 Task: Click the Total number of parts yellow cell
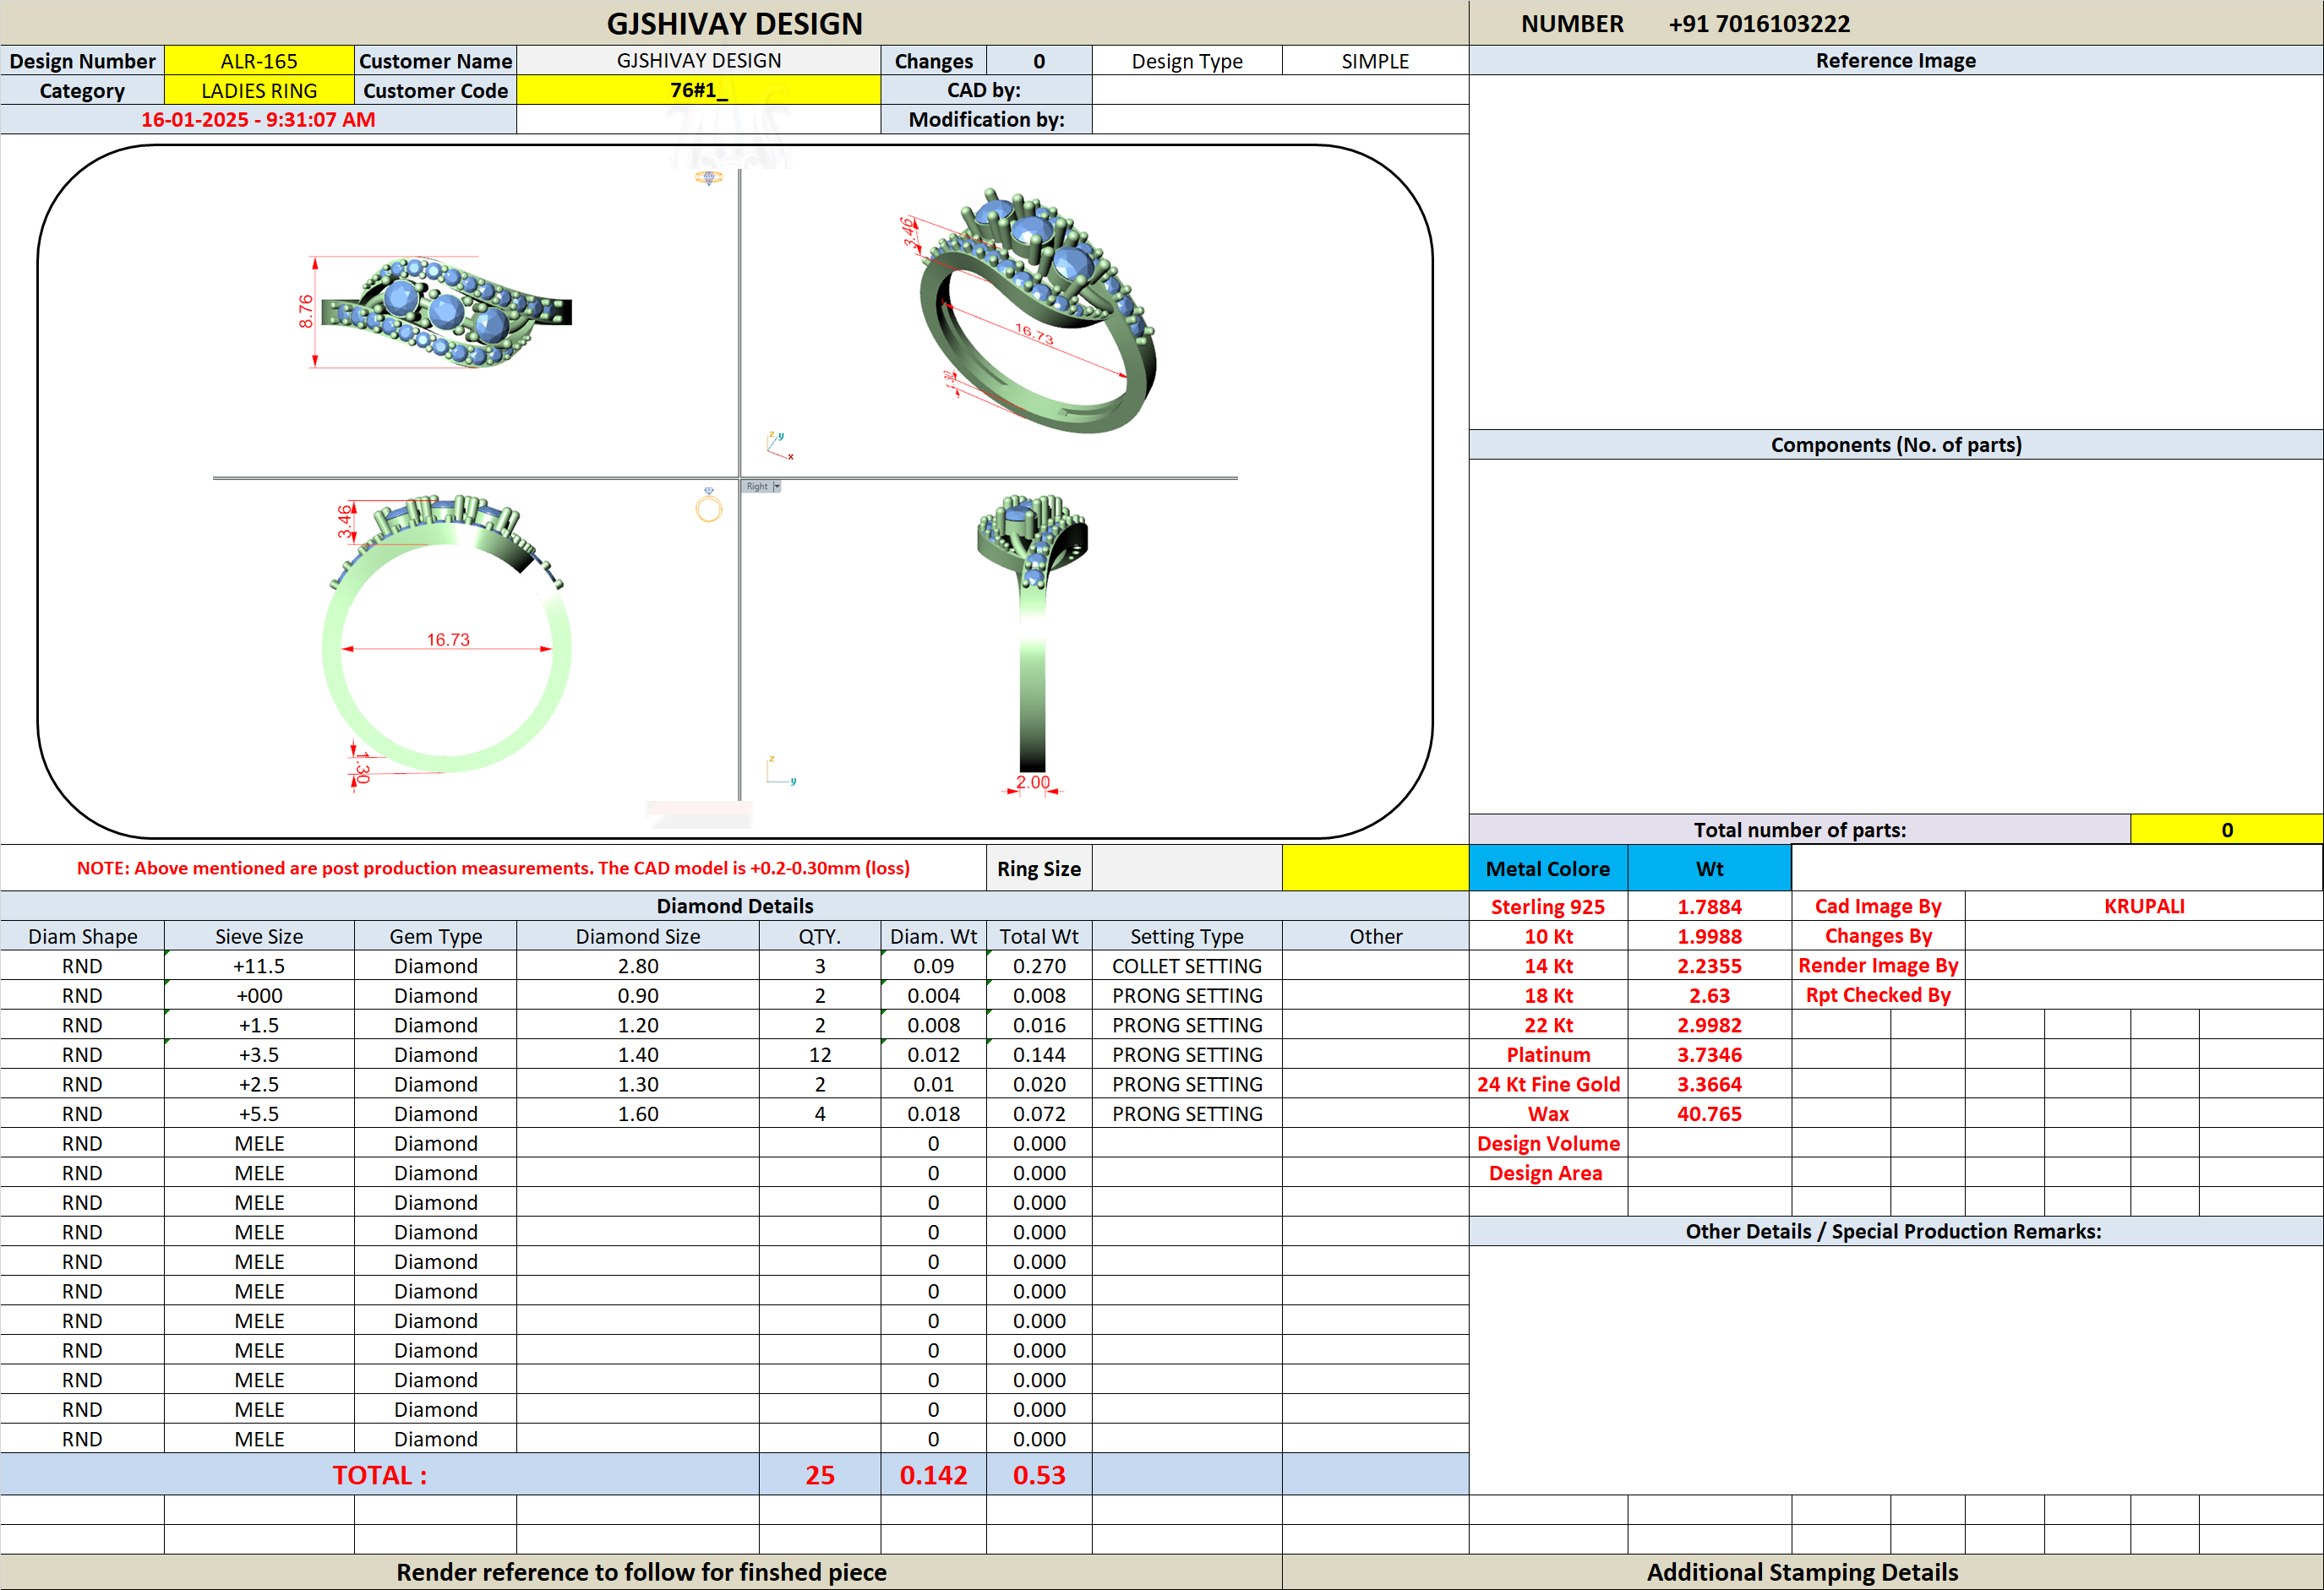[2226, 830]
